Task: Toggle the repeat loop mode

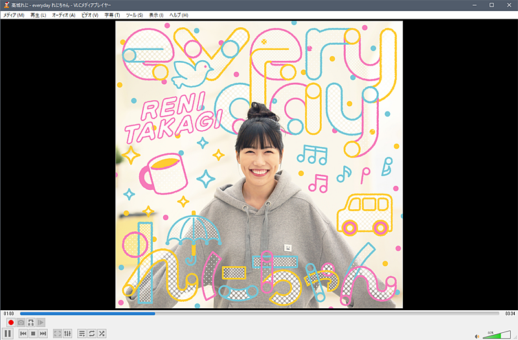Action: (91, 333)
